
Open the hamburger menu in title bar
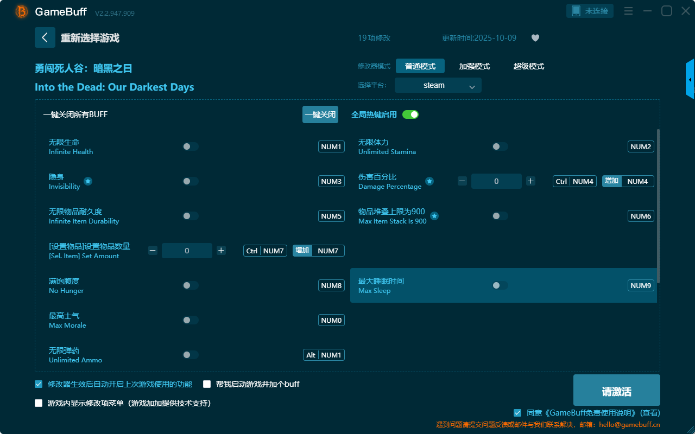[628, 11]
